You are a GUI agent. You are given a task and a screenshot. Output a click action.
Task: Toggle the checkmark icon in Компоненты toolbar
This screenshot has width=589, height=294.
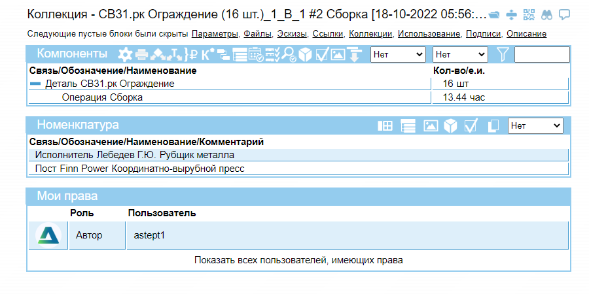[x=321, y=55]
